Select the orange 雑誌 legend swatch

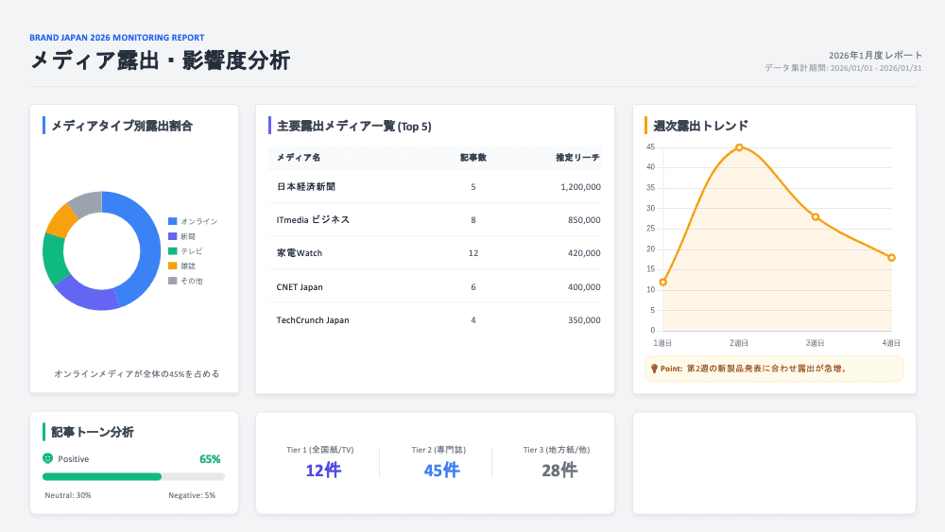[172, 266]
